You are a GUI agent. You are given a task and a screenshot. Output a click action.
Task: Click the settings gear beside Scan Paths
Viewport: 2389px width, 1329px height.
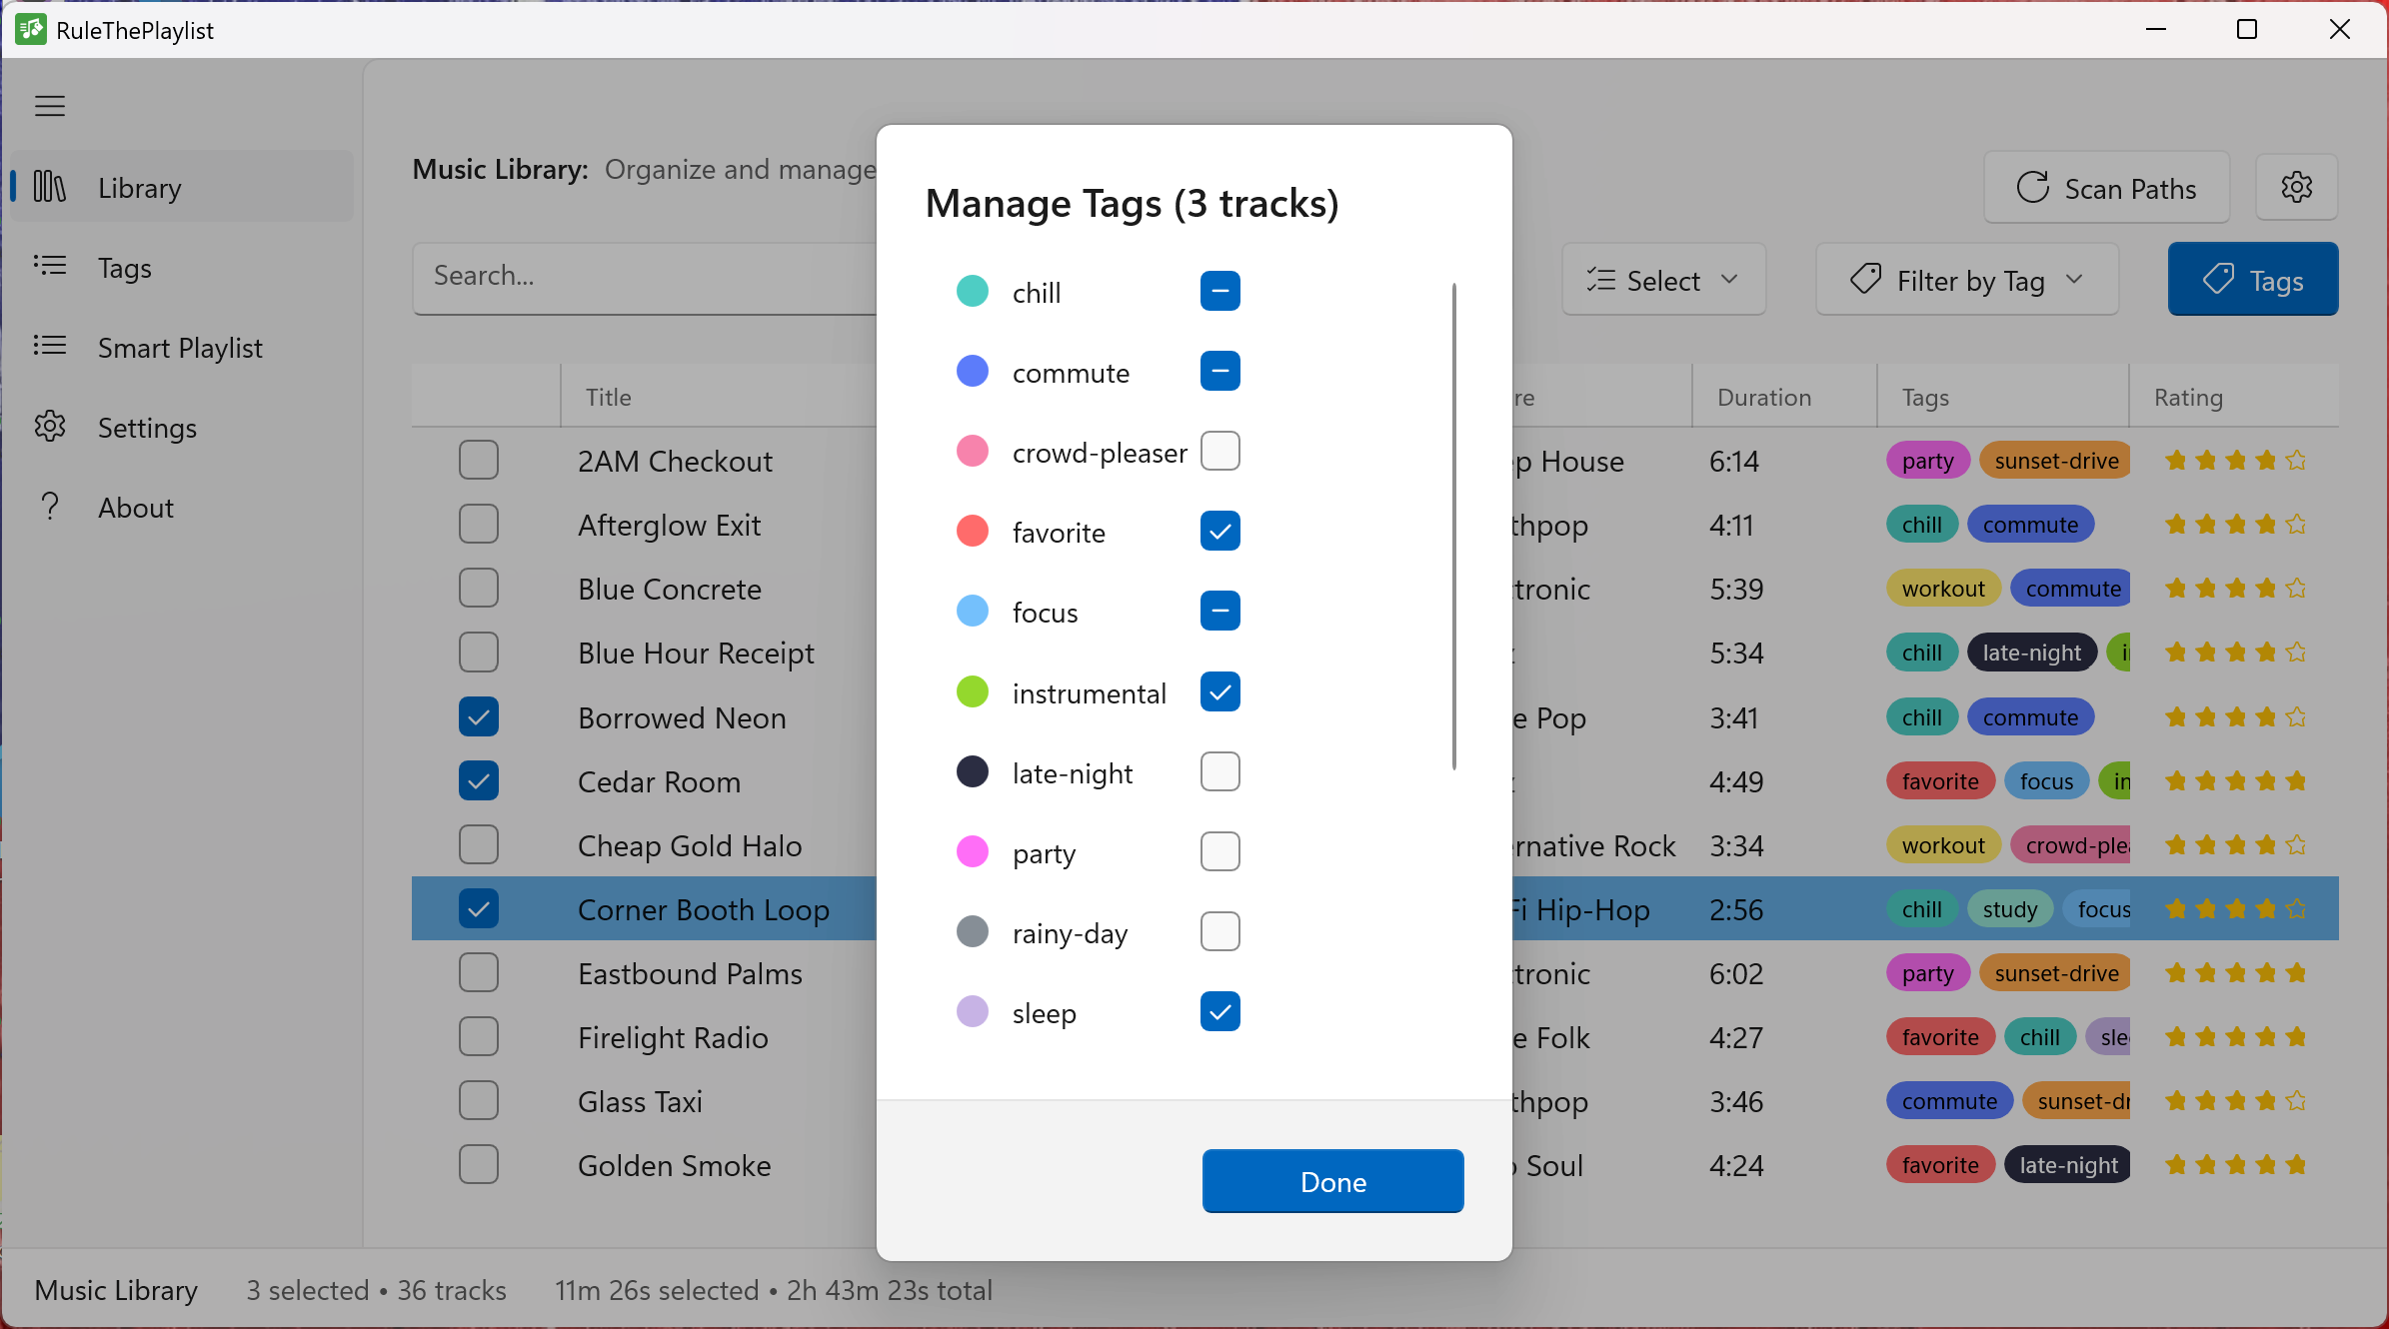[x=2296, y=187]
